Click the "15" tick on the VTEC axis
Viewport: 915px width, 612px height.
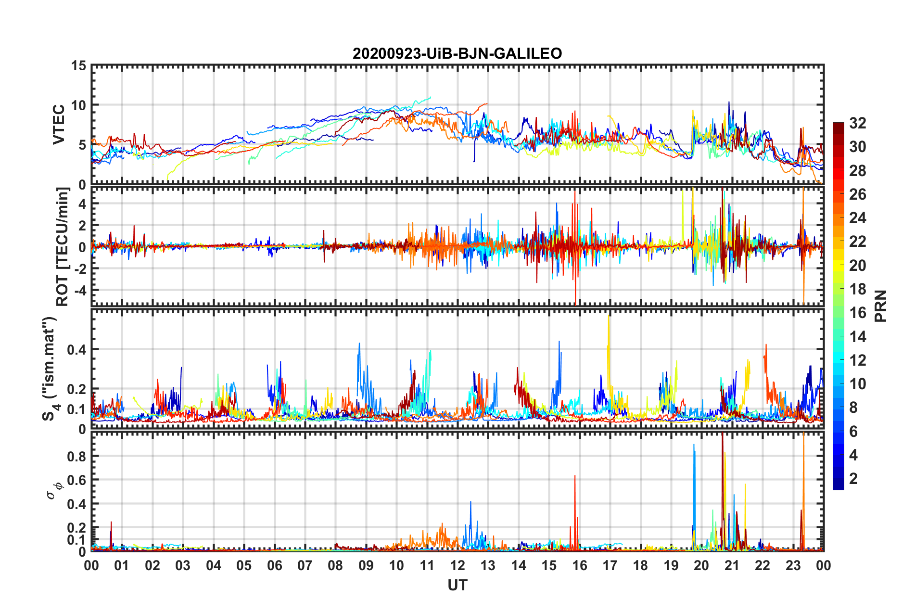point(79,65)
